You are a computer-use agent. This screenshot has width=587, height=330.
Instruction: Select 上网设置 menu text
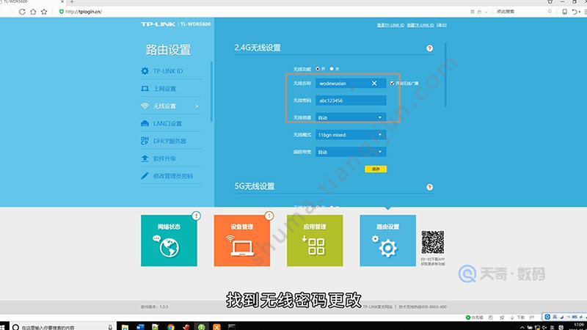pyautogui.click(x=164, y=89)
